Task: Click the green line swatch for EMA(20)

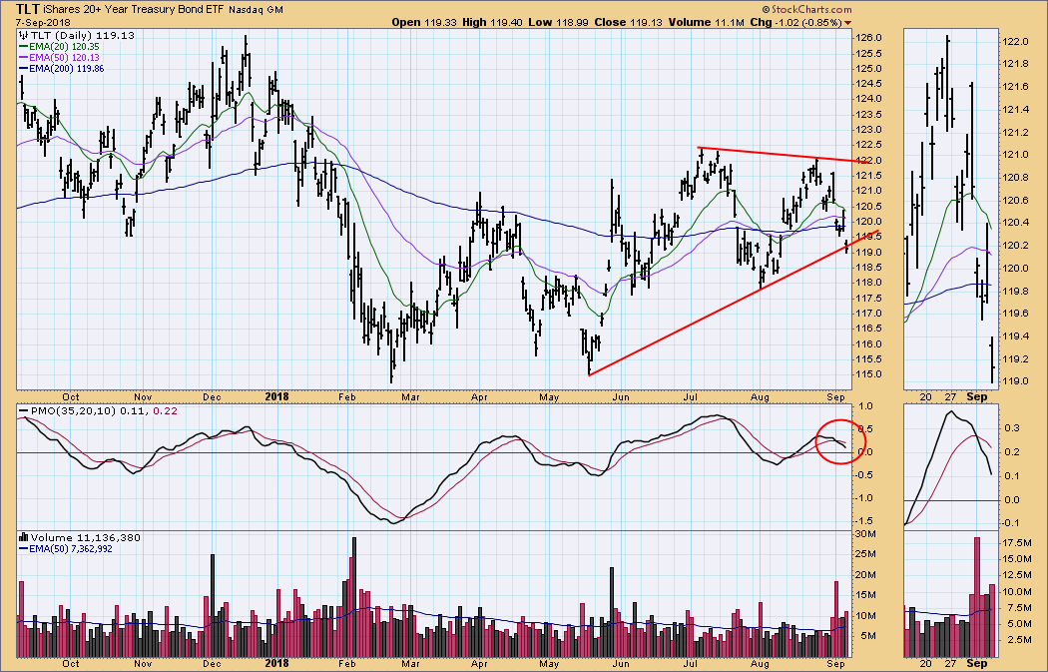Action: (23, 47)
